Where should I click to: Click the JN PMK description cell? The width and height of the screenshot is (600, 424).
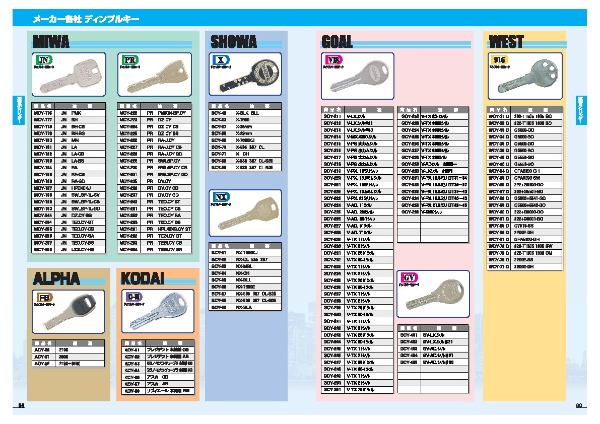80,113
